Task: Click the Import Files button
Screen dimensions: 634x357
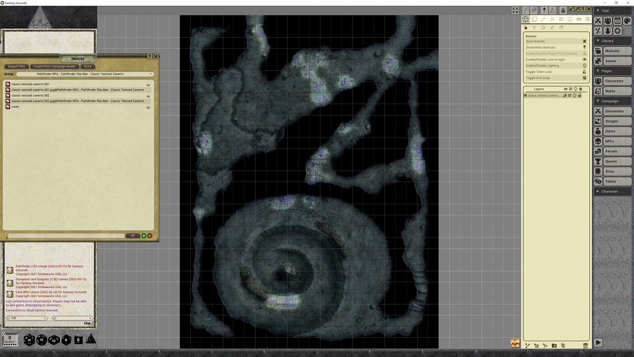Action: click(x=16, y=66)
